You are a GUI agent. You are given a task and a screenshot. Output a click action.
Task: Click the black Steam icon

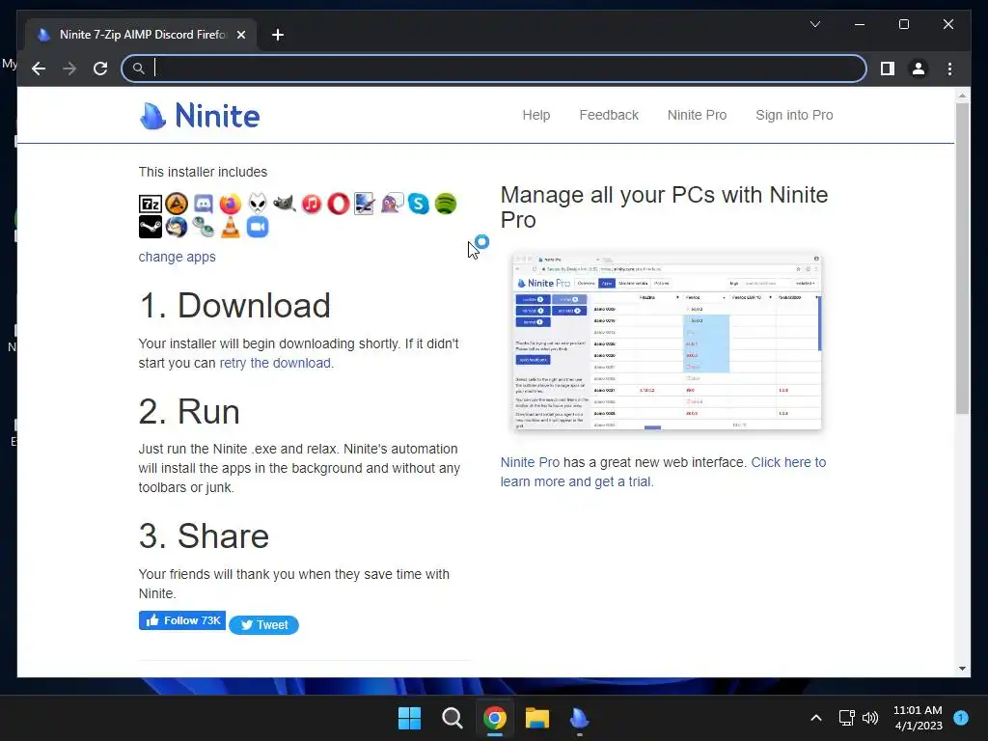point(150,227)
